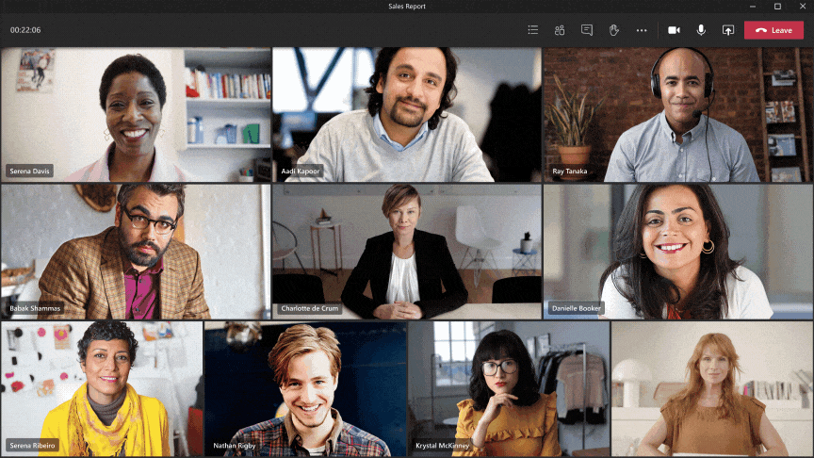
Task: Mute the microphone
Action: 701,30
